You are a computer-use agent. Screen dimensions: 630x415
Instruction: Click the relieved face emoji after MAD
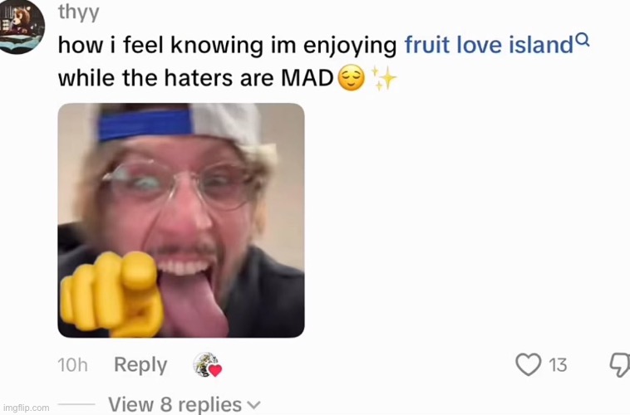352,78
